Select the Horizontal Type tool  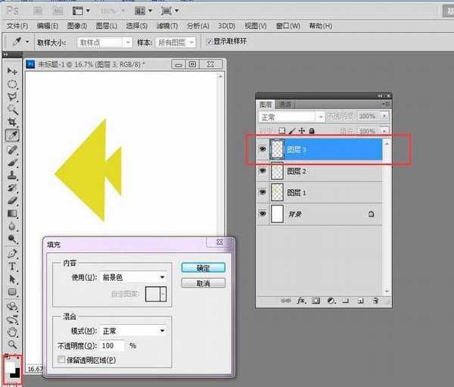[13, 266]
